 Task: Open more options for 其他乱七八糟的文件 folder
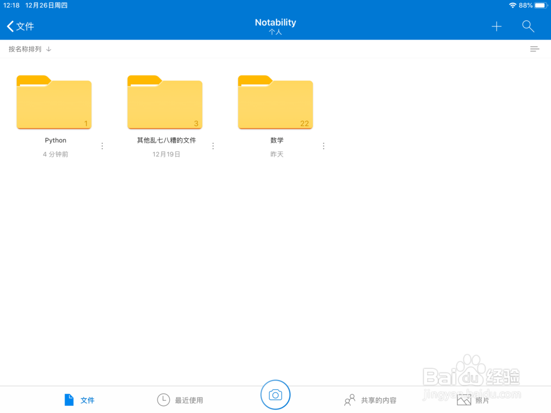click(213, 146)
